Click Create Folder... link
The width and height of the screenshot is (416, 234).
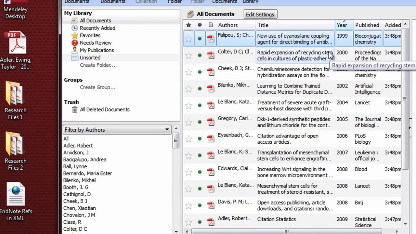coord(97,65)
